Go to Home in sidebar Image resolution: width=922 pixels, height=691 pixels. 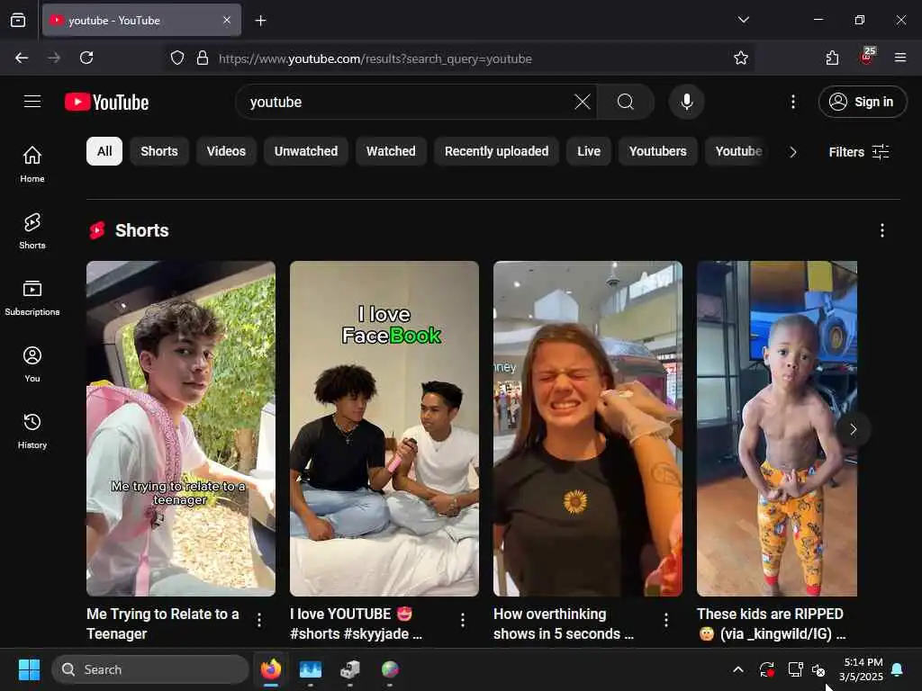(x=32, y=164)
